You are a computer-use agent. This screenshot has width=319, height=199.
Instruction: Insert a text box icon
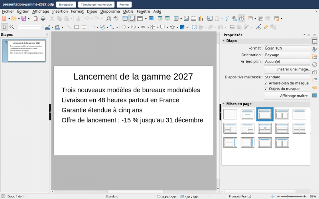click(x=210, y=18)
